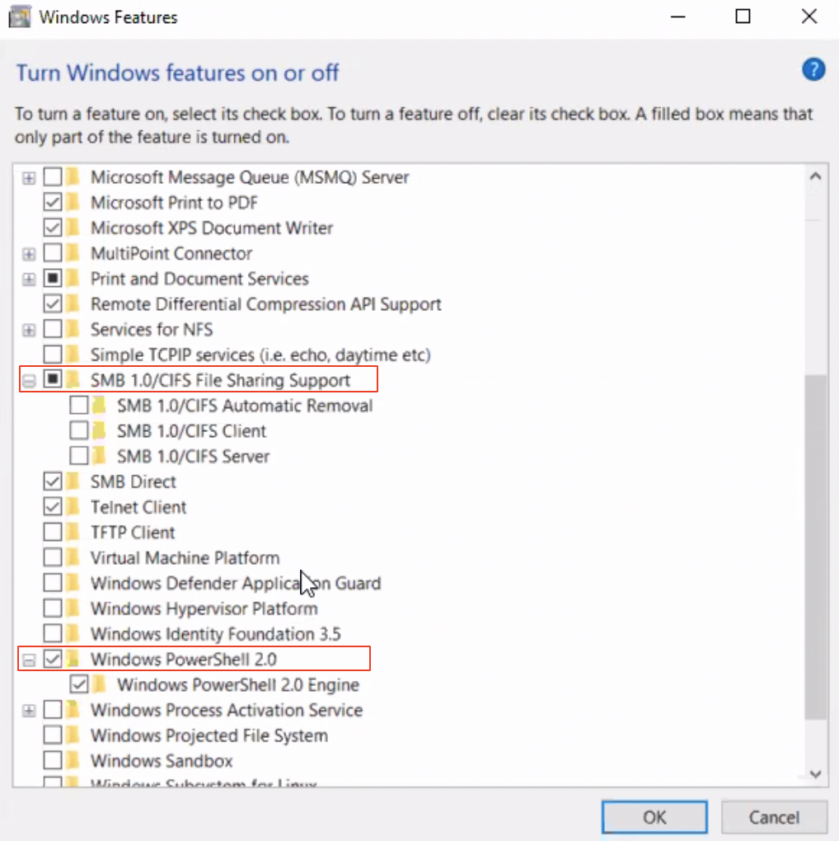The width and height of the screenshot is (839, 841).
Task: Collapse SMB 1.0/CIFS File Sharing Support node
Action: tap(29, 381)
